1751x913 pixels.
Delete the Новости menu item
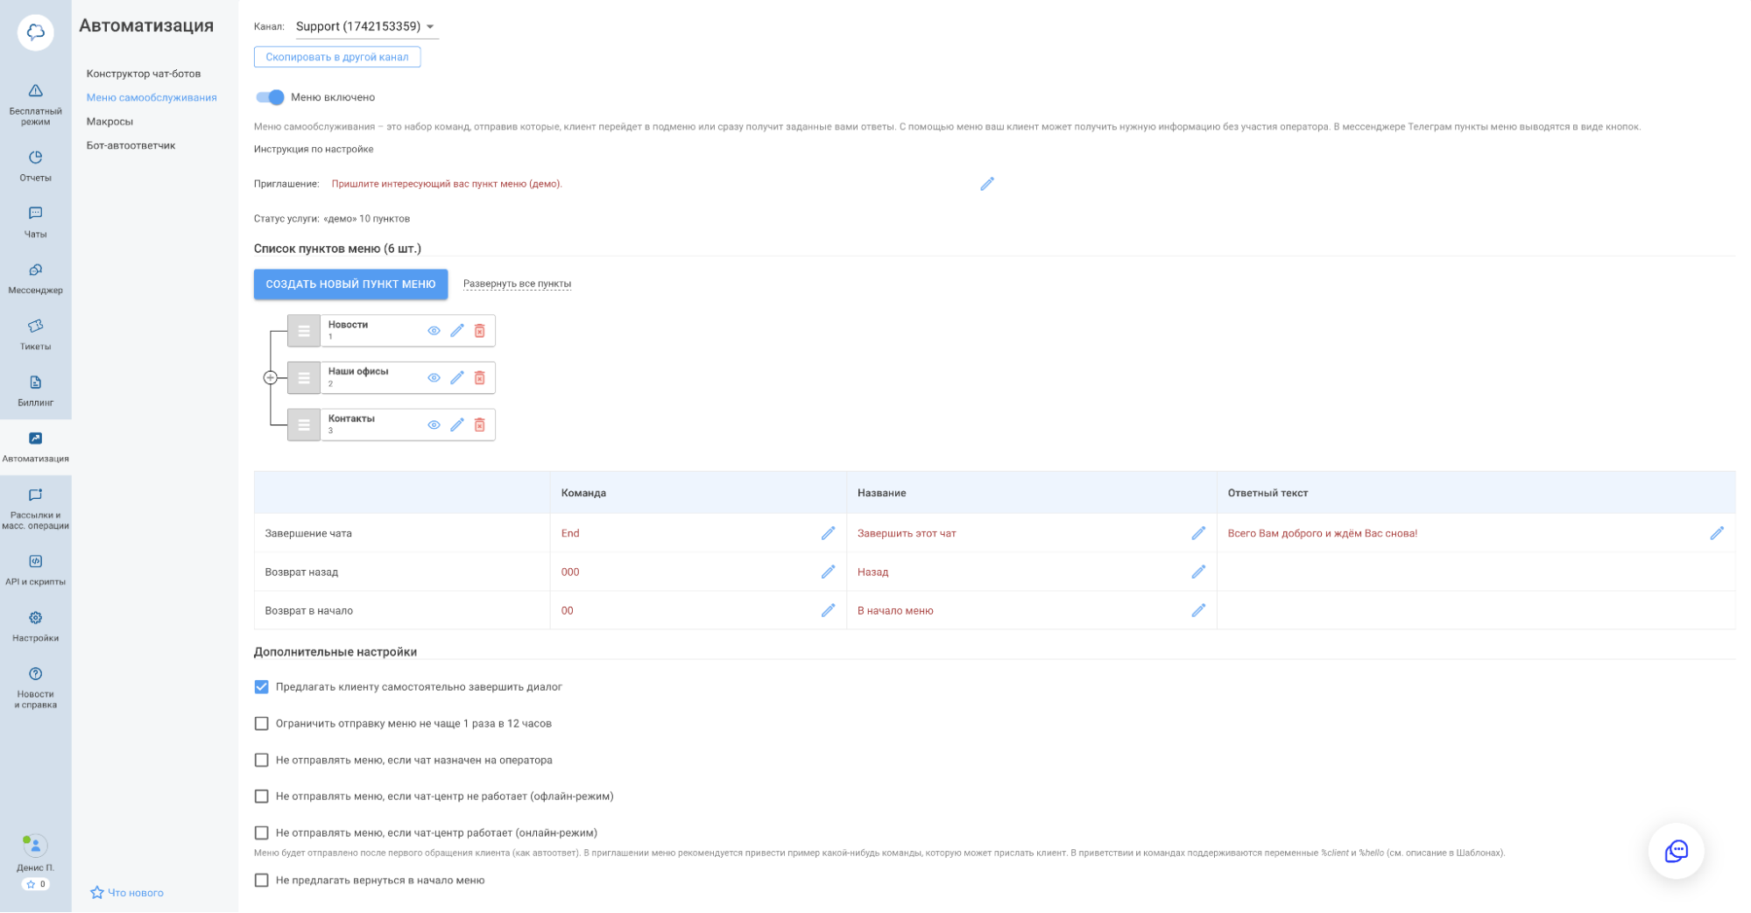(x=479, y=331)
